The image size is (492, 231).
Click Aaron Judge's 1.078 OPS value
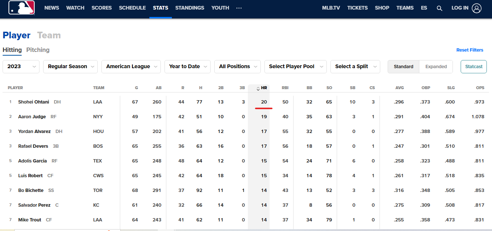pyautogui.click(x=478, y=117)
